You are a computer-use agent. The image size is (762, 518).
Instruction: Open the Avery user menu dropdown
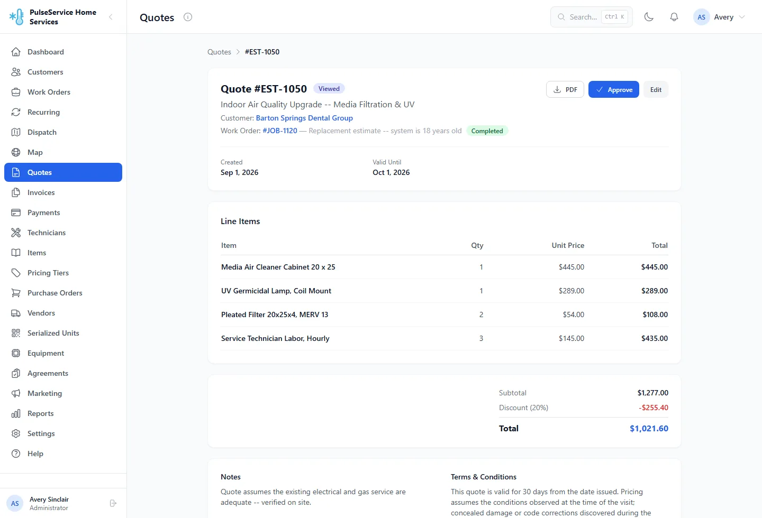(x=720, y=17)
